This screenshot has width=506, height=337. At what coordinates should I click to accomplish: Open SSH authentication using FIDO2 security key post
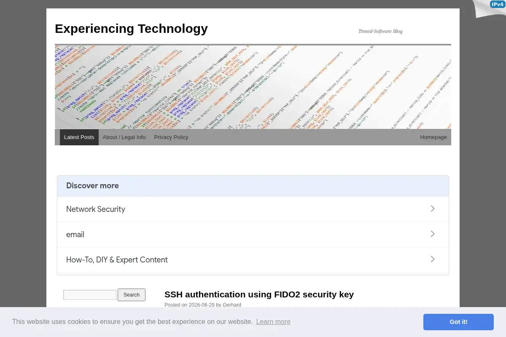click(x=259, y=294)
